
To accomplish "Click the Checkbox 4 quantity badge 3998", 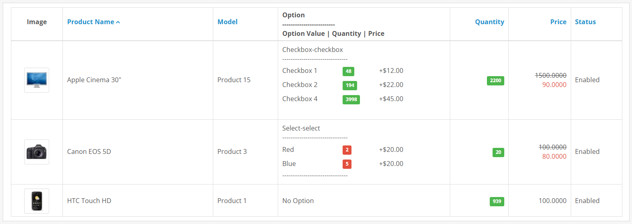I will point(351,100).
